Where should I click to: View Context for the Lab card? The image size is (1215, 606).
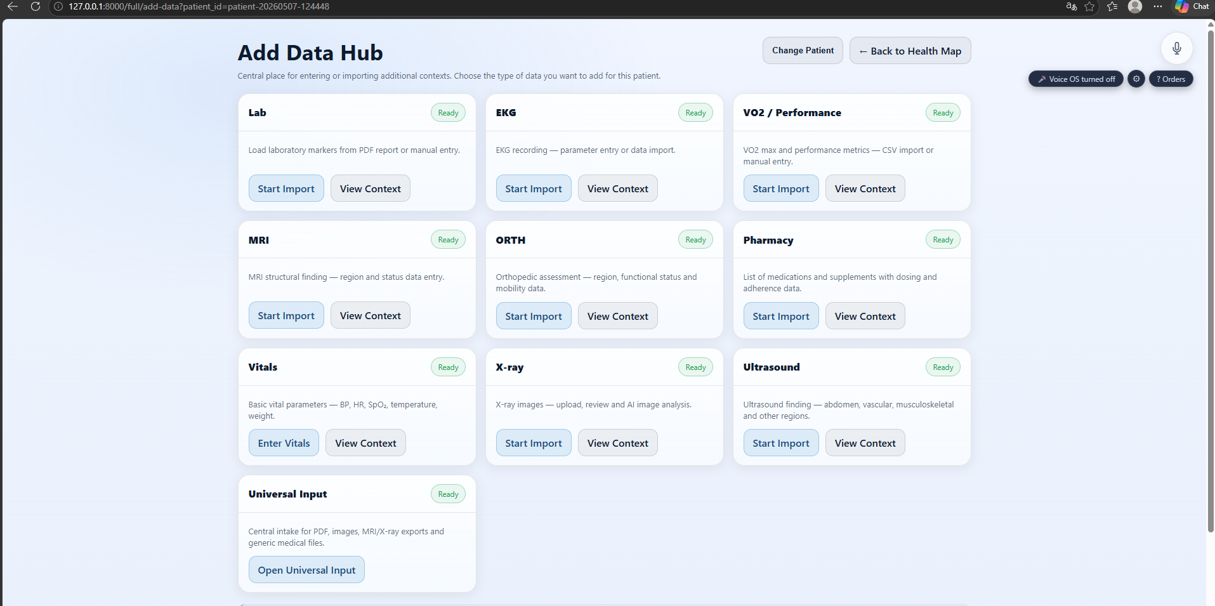(371, 188)
